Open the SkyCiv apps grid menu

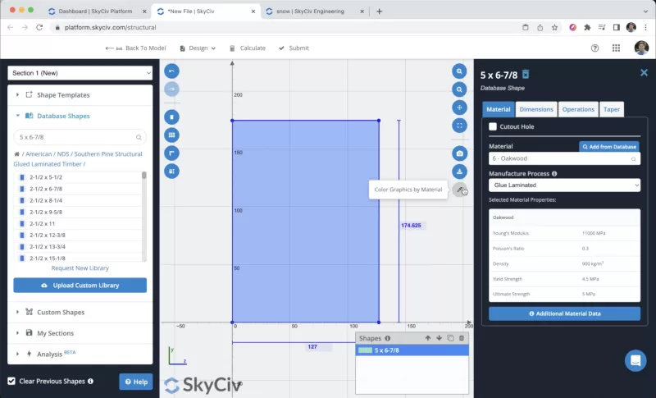coord(616,48)
